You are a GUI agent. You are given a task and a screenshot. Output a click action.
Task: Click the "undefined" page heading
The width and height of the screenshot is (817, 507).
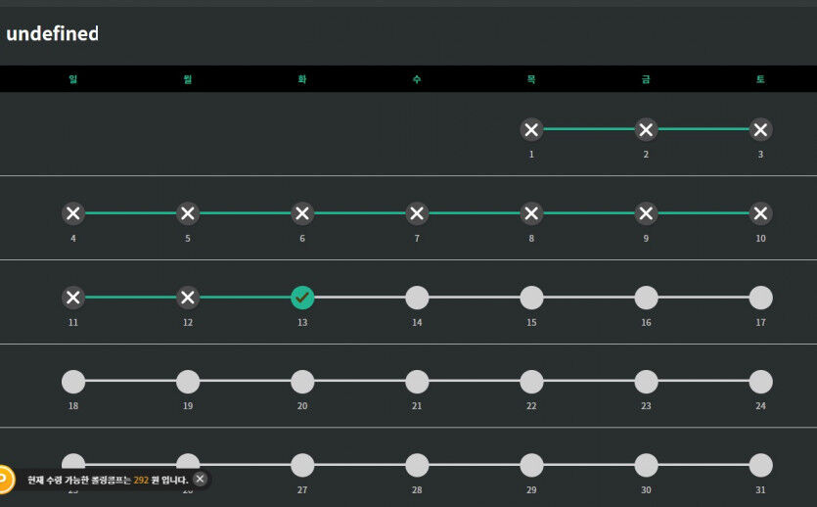52,33
